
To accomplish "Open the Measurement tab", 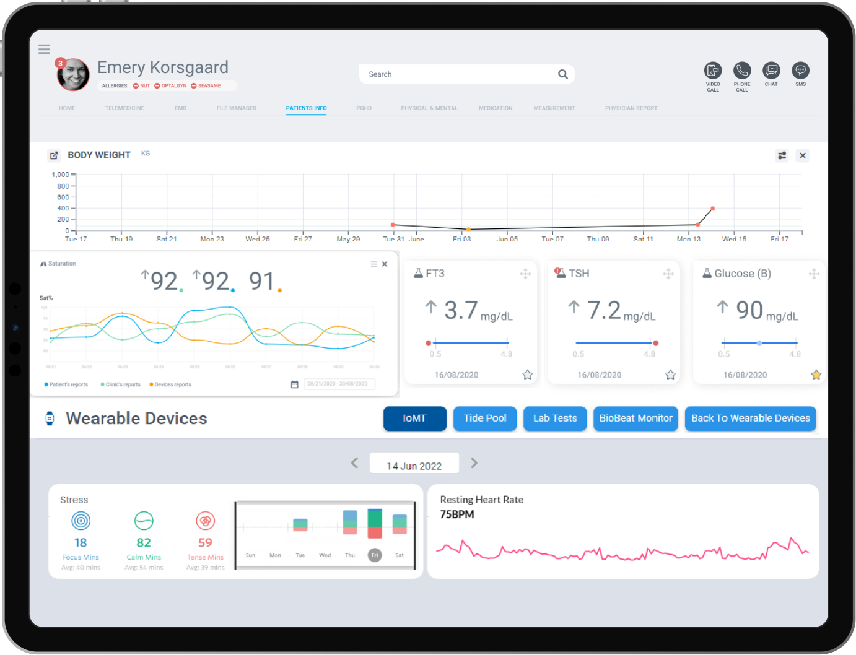I will (554, 108).
